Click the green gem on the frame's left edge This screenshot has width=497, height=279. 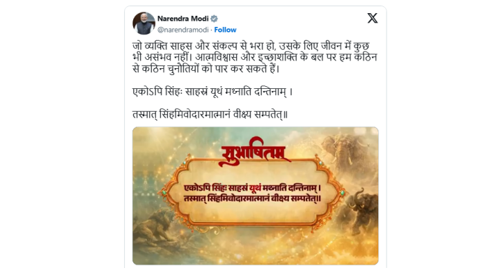(x=164, y=192)
